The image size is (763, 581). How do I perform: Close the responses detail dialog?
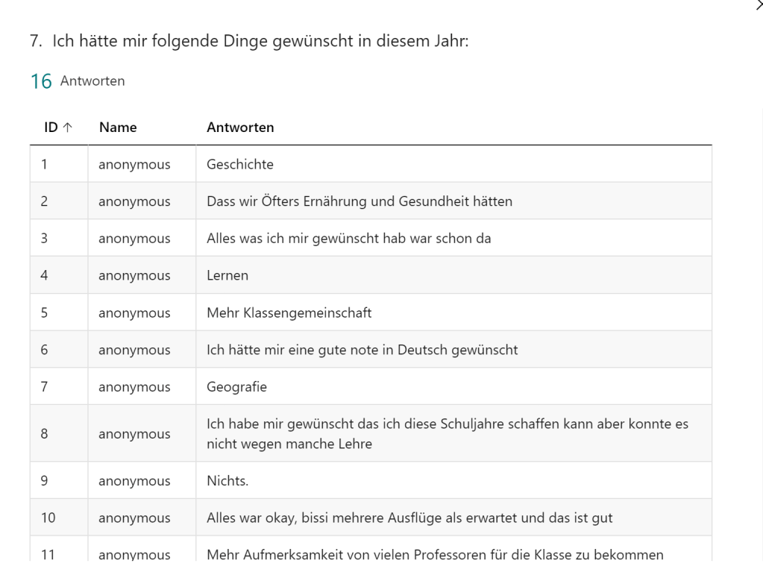[x=759, y=5]
